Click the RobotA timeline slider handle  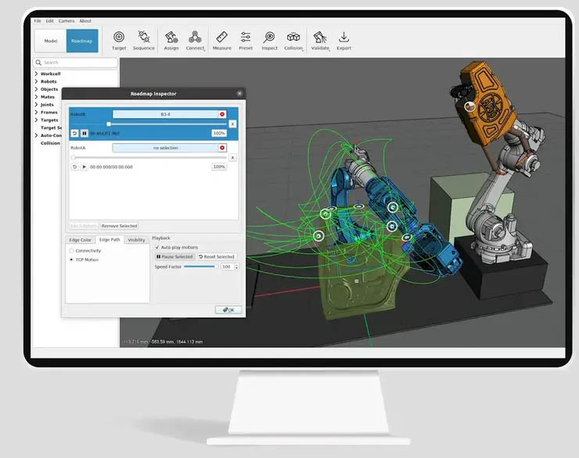click(x=73, y=158)
